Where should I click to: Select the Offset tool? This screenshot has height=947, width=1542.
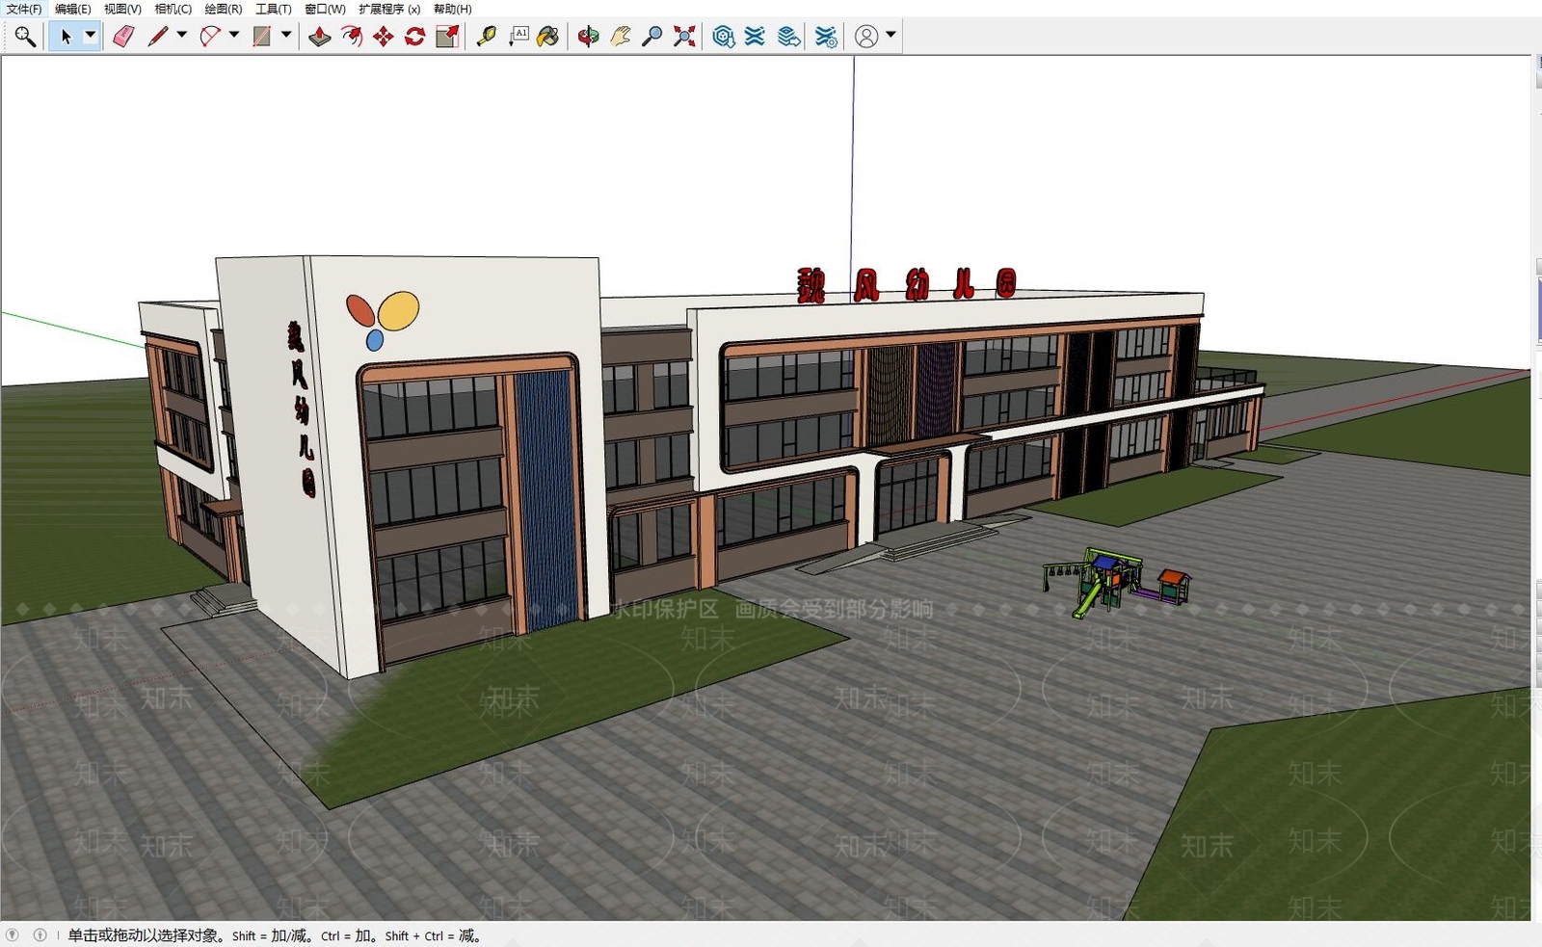click(352, 37)
